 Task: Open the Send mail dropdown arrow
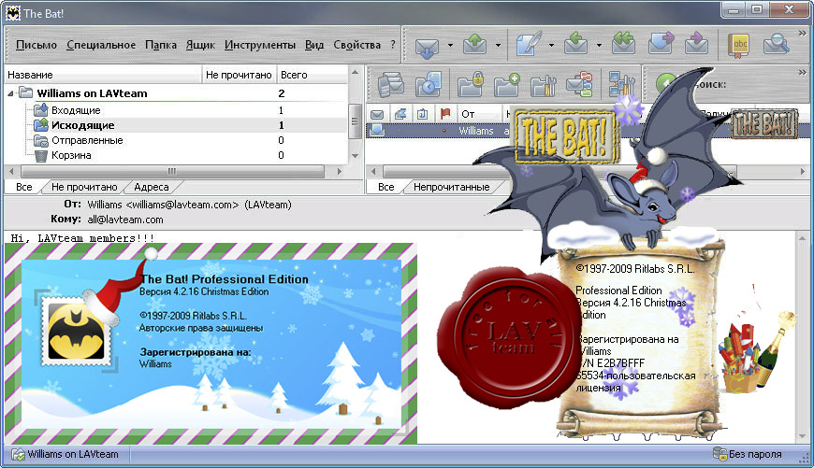tap(498, 45)
